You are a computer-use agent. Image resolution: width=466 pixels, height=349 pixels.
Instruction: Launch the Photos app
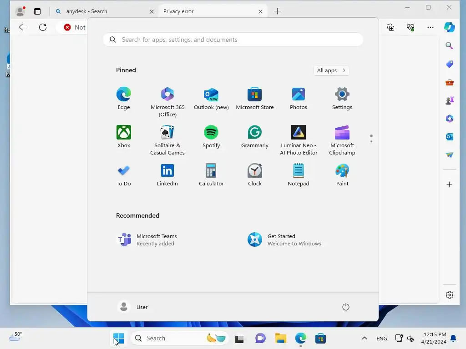pos(299,99)
